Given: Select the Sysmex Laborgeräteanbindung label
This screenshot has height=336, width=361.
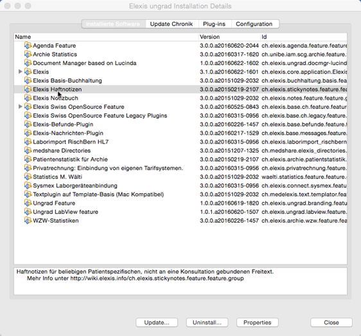Looking at the screenshot, I should 75,186.
